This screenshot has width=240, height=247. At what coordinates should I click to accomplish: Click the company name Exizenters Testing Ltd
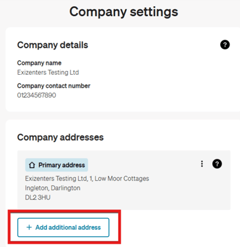tap(48, 72)
